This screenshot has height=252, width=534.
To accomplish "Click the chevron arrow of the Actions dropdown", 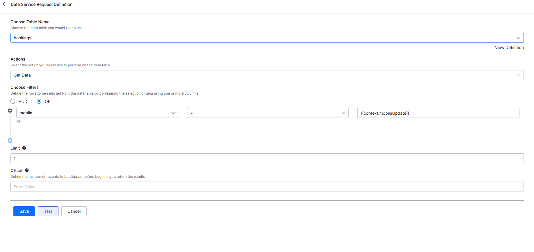I will (518, 75).
